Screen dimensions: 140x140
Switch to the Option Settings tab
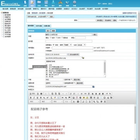[x=39, y=26]
